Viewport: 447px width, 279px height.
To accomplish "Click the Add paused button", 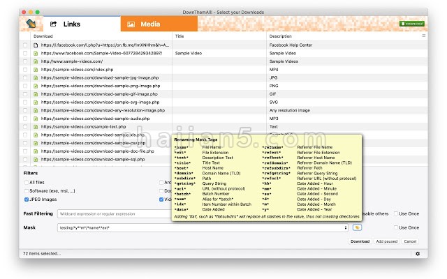I will point(386,241).
